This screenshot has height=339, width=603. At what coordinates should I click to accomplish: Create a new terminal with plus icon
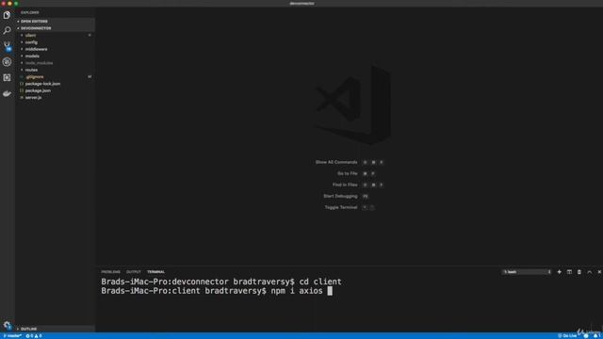pyautogui.click(x=559, y=272)
